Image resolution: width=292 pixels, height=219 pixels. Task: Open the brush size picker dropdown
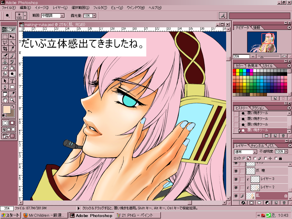pos(25,16)
